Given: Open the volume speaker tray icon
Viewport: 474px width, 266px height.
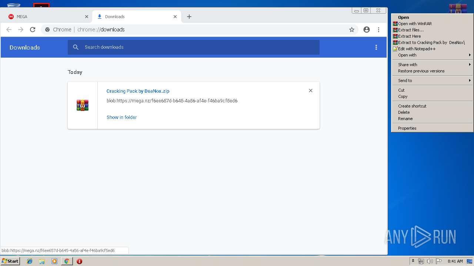Looking at the screenshot, I should click(430, 261).
